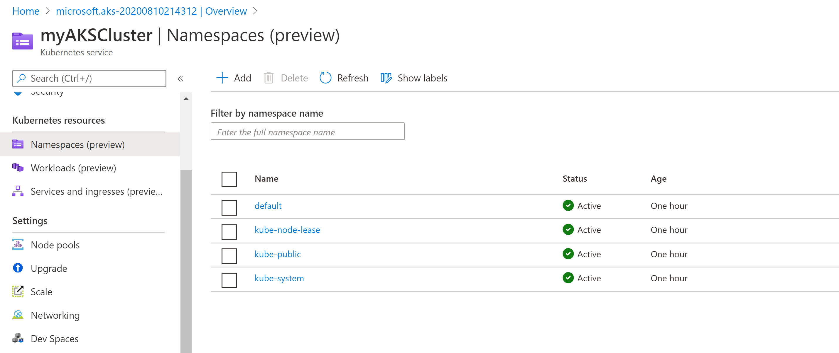Open Namespaces (preview) menu item
This screenshot has width=839, height=353.
click(90, 144)
